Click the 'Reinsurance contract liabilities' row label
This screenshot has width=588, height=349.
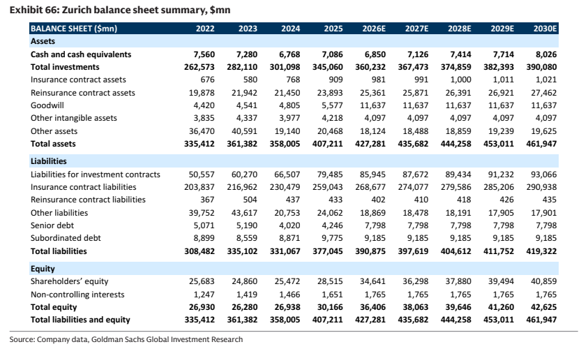pyautogui.click(x=88, y=200)
